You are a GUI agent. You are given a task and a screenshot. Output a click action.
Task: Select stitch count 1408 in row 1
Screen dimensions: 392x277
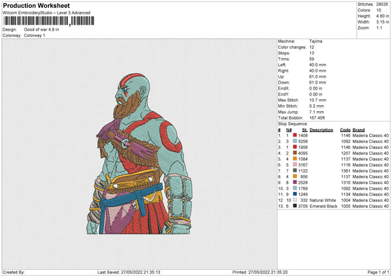pyautogui.click(x=302, y=135)
